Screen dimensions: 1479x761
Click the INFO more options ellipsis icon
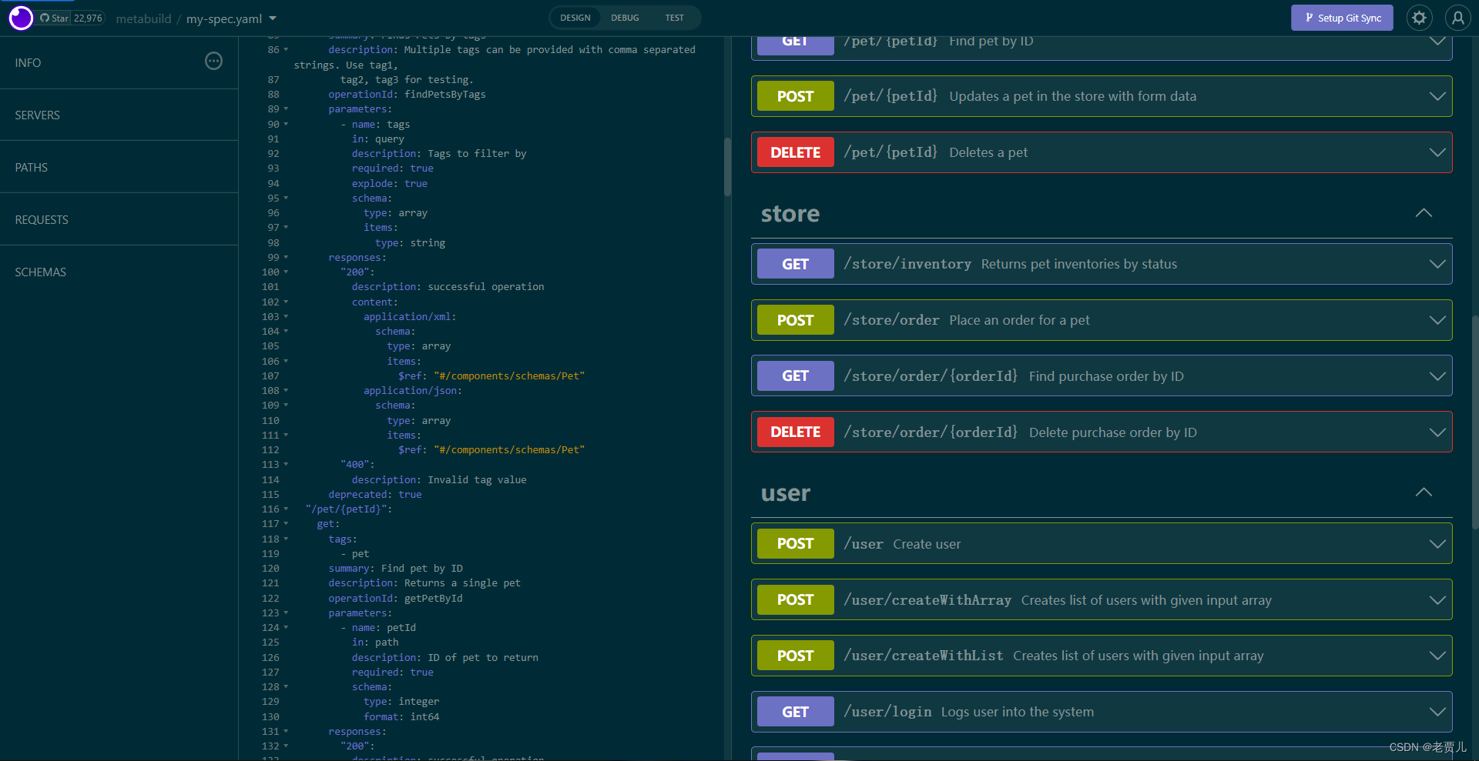(x=213, y=62)
